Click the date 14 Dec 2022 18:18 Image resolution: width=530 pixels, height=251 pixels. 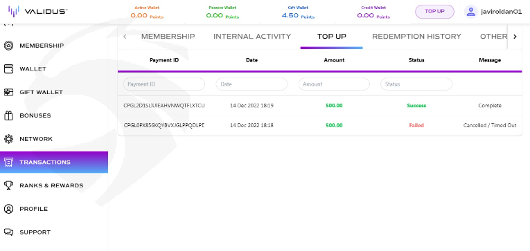[251, 125]
